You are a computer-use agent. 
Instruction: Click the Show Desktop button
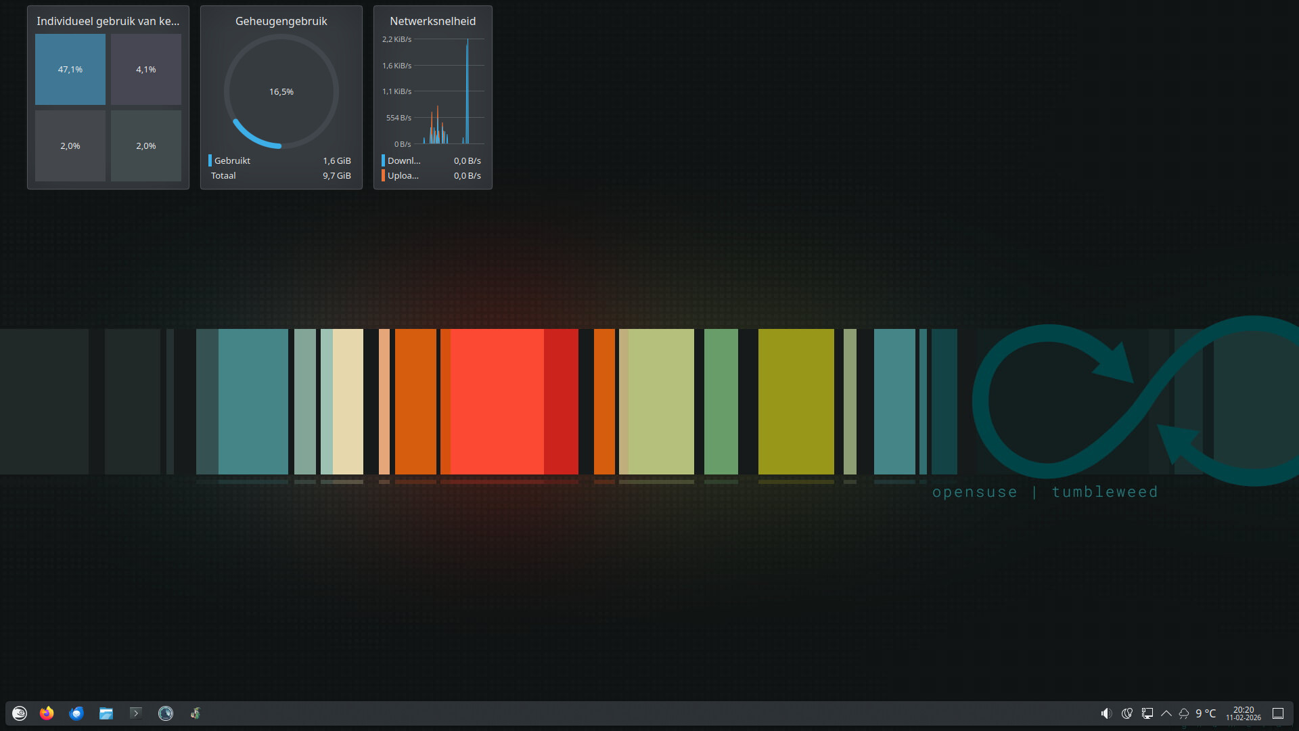pos(1278,713)
